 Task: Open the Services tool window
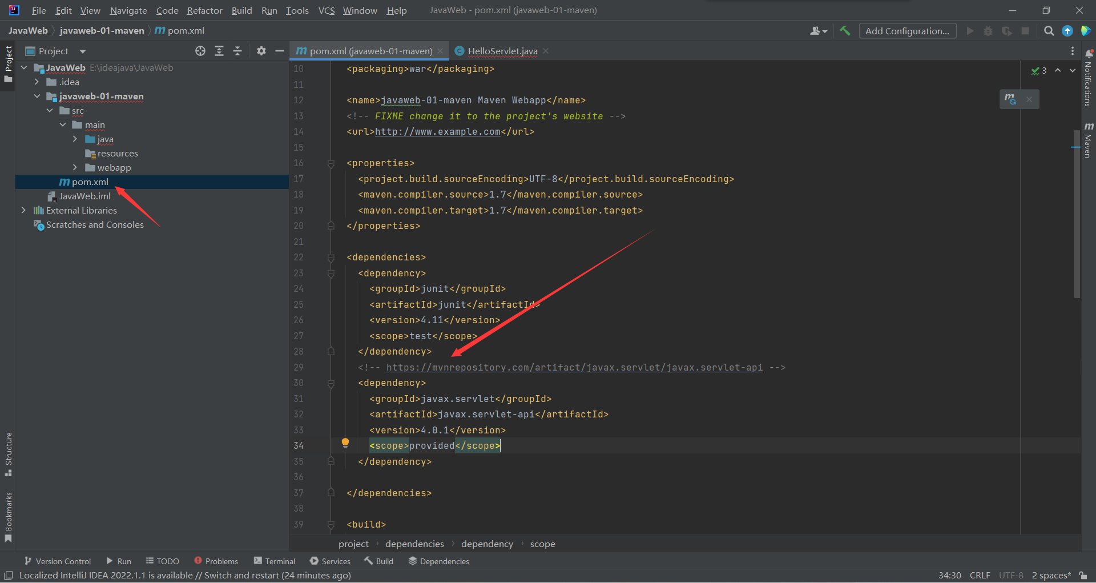[330, 561]
